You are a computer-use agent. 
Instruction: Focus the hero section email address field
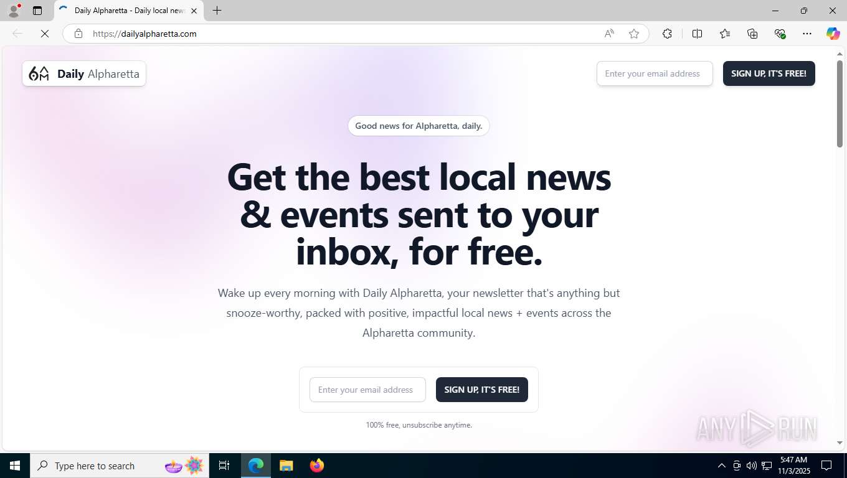pos(367,390)
